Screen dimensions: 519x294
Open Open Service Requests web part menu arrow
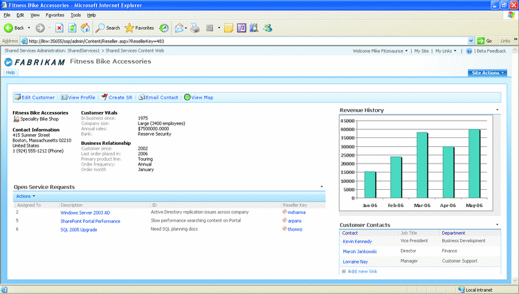point(321,187)
